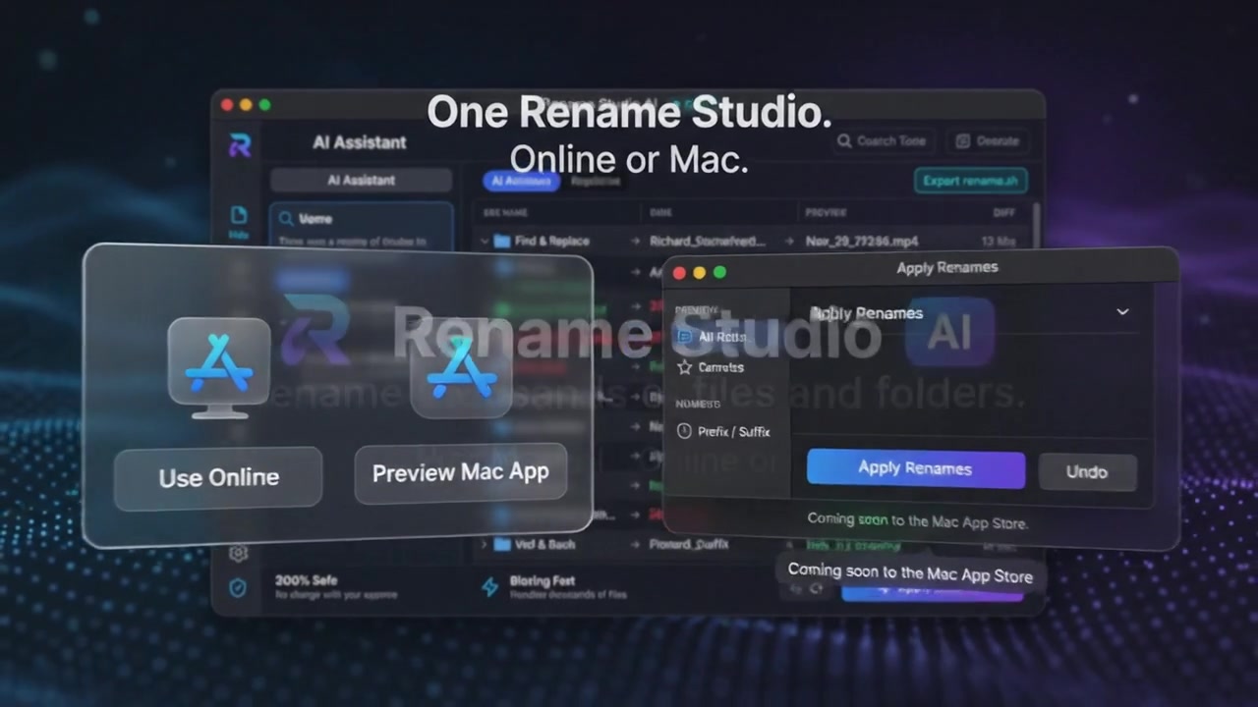The image size is (1258, 707).
Task: Collapse the Find & Replace folder row
Action: point(484,241)
